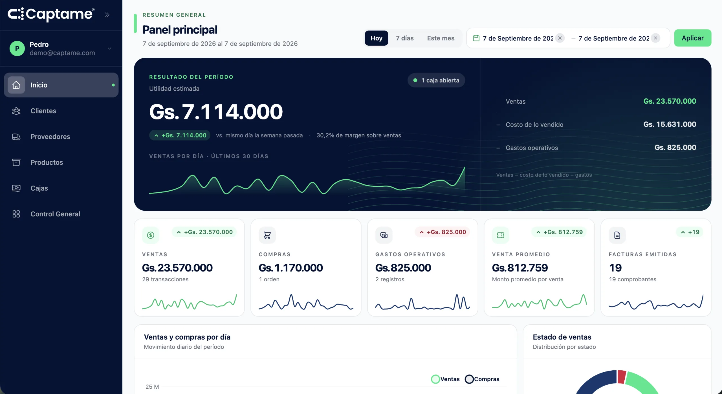Image resolution: width=722 pixels, height=394 pixels.
Task: Click the Facturas emitidas document icon
Action: (x=617, y=235)
